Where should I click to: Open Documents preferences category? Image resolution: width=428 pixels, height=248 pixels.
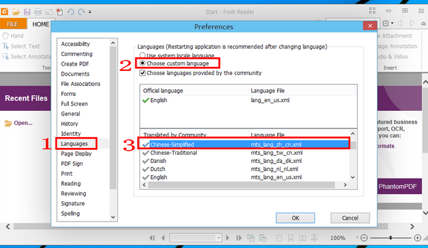coord(75,74)
